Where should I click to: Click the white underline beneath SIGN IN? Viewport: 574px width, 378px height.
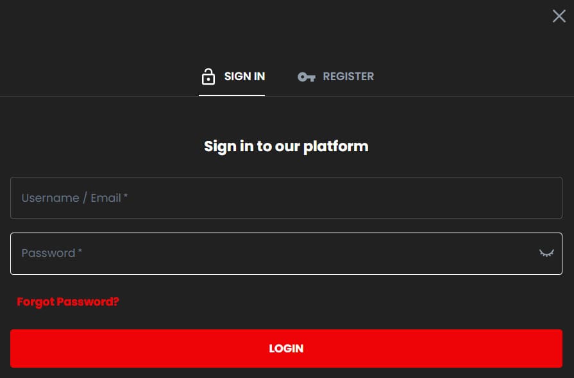[x=232, y=95]
